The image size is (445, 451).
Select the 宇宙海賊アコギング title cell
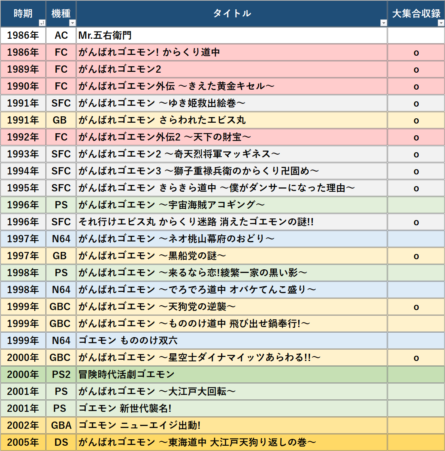pos(232,205)
